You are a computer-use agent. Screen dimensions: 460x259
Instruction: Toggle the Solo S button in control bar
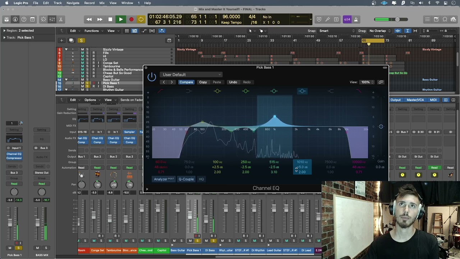(x=336, y=19)
